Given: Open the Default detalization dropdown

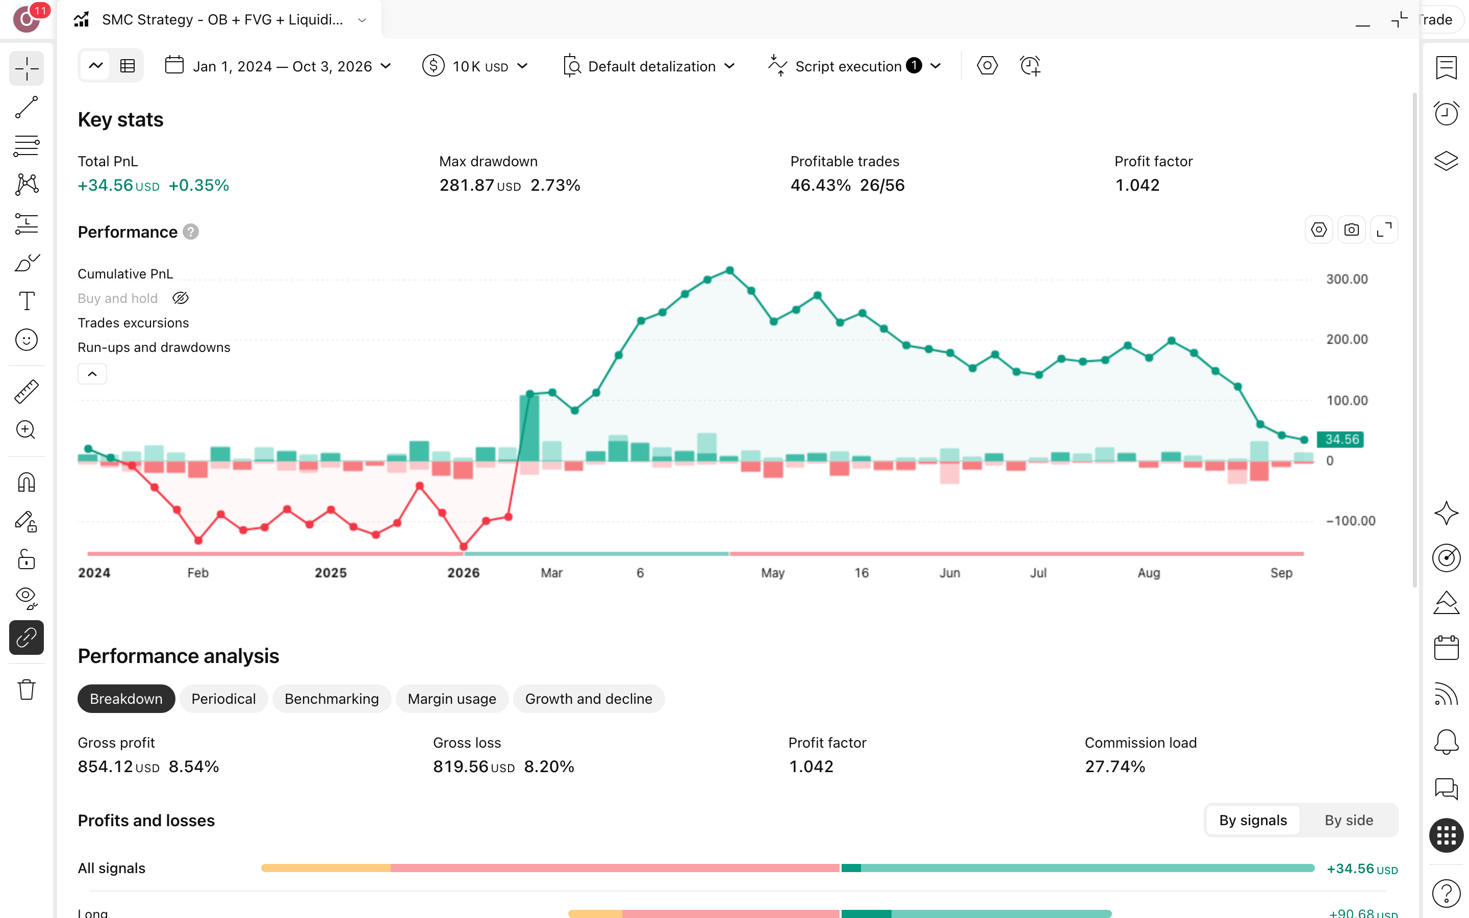Looking at the screenshot, I should (648, 66).
